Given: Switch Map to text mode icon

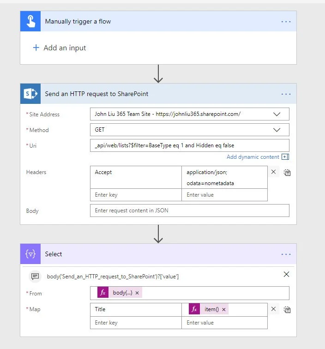Looking at the screenshot, I should tap(287, 310).
